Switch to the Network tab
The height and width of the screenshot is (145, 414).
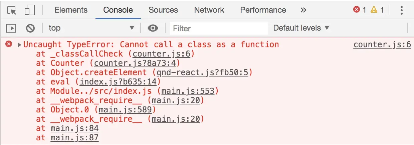(209, 10)
